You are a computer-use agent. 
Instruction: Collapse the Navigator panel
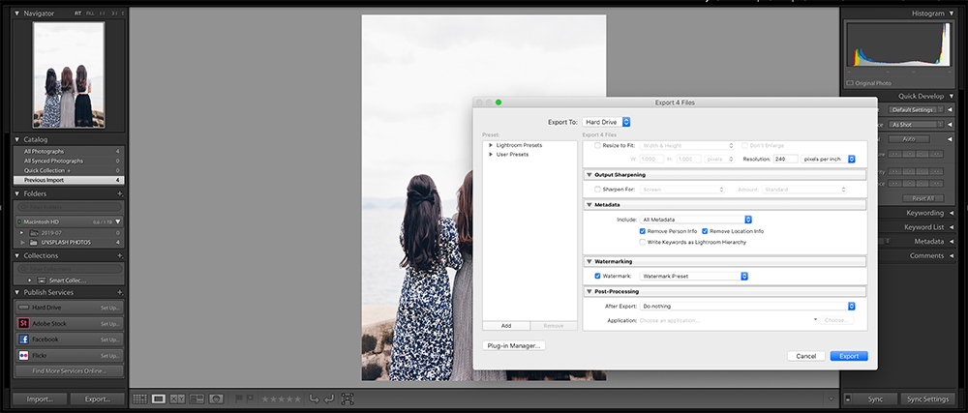(x=17, y=13)
